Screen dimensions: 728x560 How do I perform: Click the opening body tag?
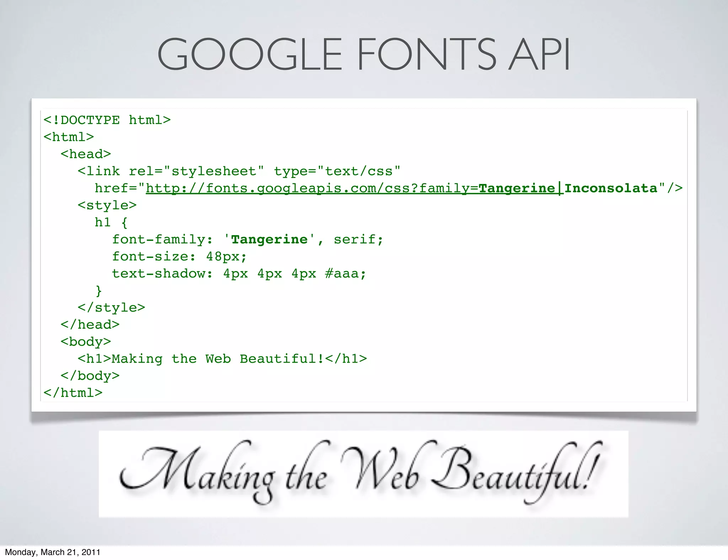(x=86, y=342)
